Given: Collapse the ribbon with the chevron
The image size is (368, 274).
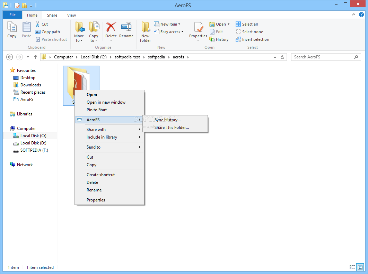Looking at the screenshot, I should pos(354,15).
